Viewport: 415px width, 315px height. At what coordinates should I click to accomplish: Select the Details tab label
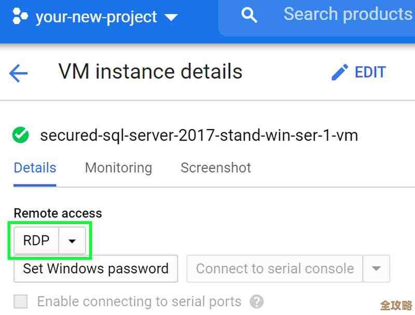pyautogui.click(x=35, y=168)
